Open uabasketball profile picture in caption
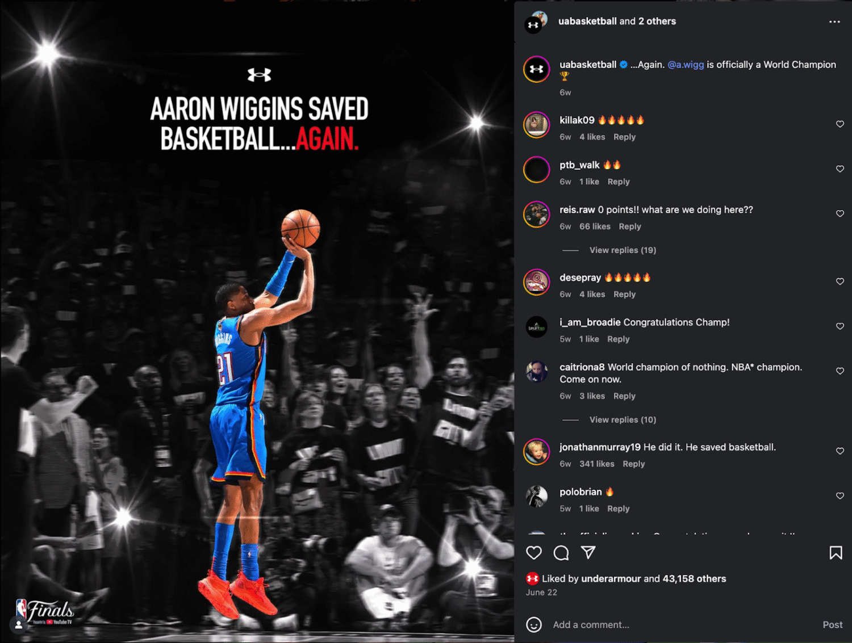 click(x=536, y=69)
